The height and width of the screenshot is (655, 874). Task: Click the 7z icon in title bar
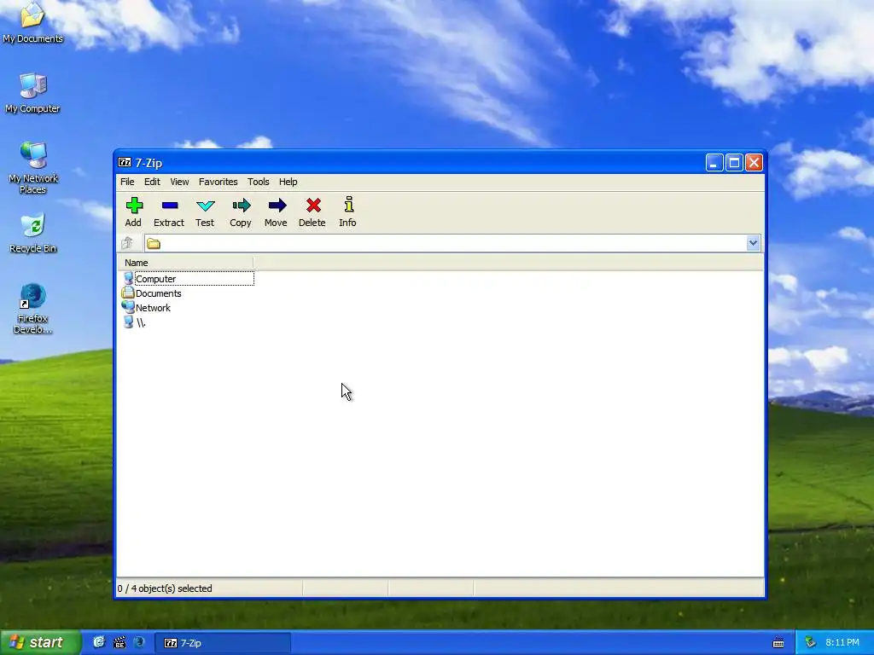(x=125, y=163)
